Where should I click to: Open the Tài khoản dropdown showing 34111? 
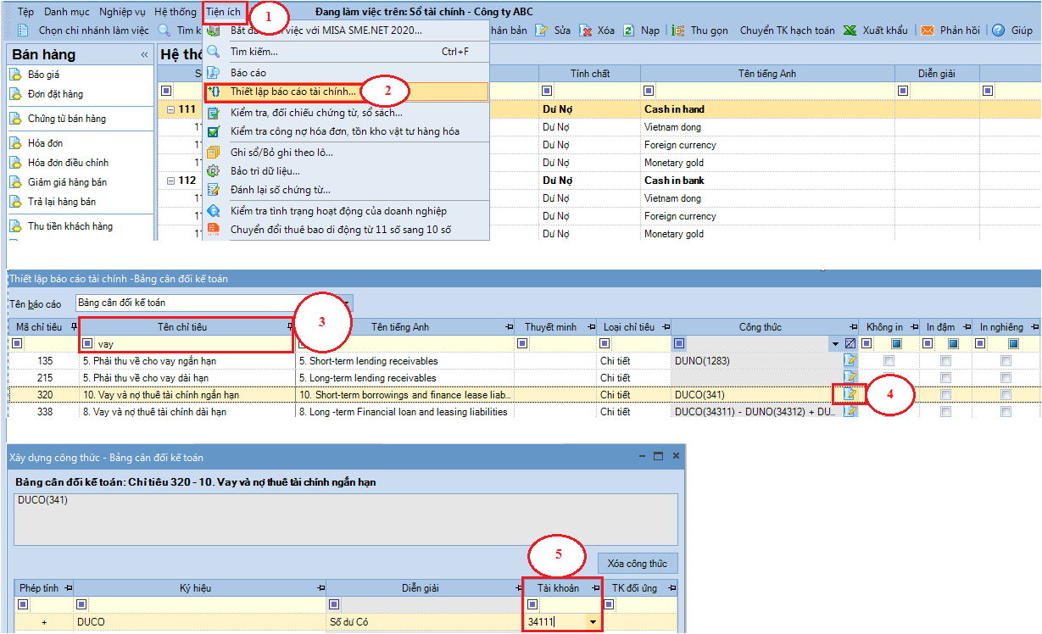(592, 622)
